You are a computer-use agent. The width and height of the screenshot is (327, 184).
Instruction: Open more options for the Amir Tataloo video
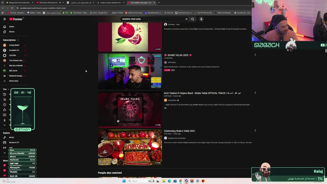click(255, 93)
